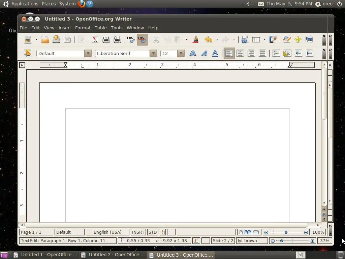This screenshot has width=345, height=259.
Task: Open font size 12 dropdown
Action: pyautogui.click(x=181, y=53)
